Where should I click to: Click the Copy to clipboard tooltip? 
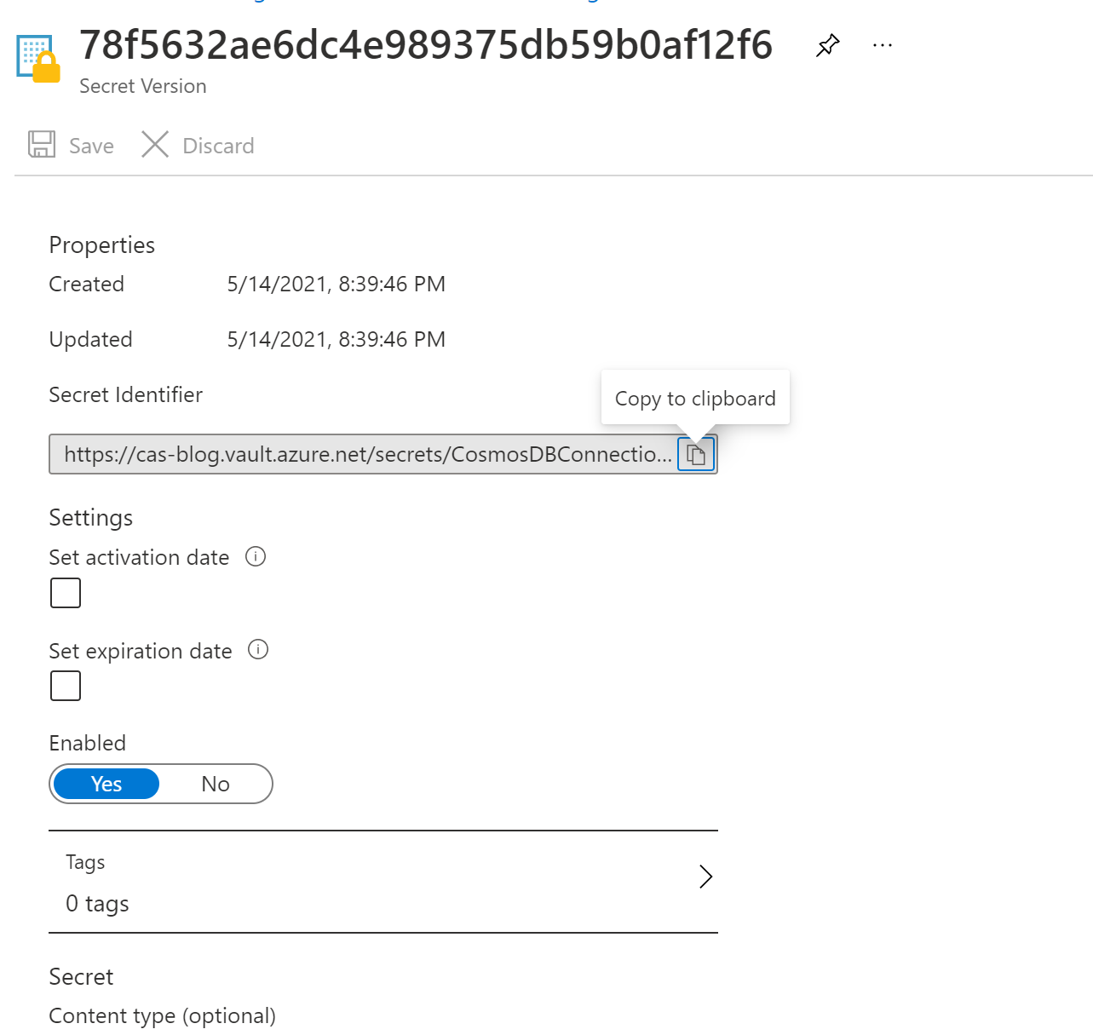tap(695, 398)
